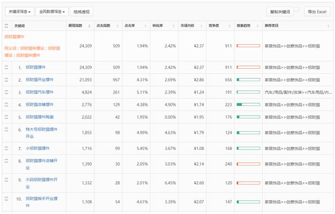
Task: Click the ¥1.08 market price cell
Action: [x=199, y=148]
